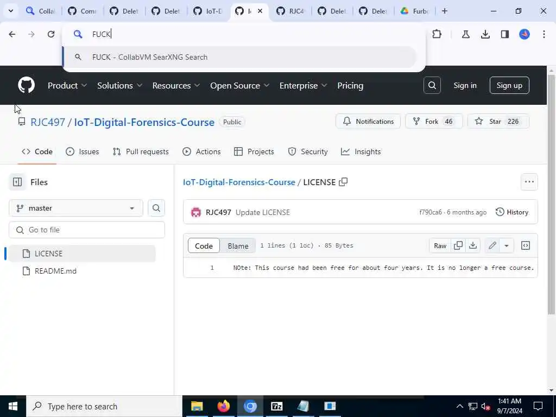Expand Open Source navigation dropdown
Image resolution: width=556 pixels, height=417 pixels.
tap(239, 85)
